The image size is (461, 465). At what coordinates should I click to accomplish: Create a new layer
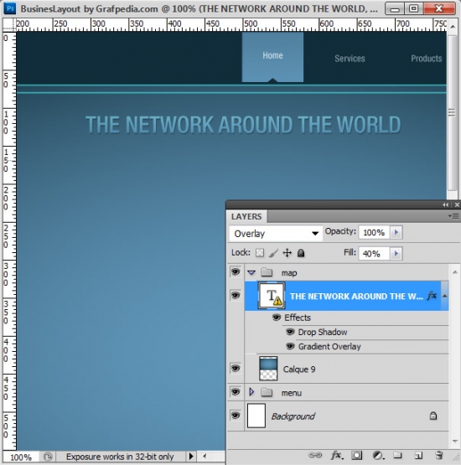(418, 455)
